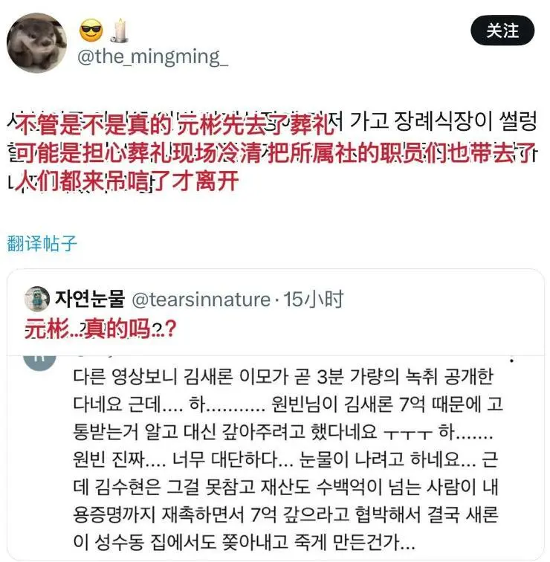The width and height of the screenshot is (550, 562).
Task: Open the otter profile picture
Action: tap(37, 43)
